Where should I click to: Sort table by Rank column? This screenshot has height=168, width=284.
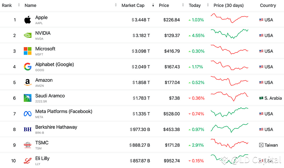[7, 5]
